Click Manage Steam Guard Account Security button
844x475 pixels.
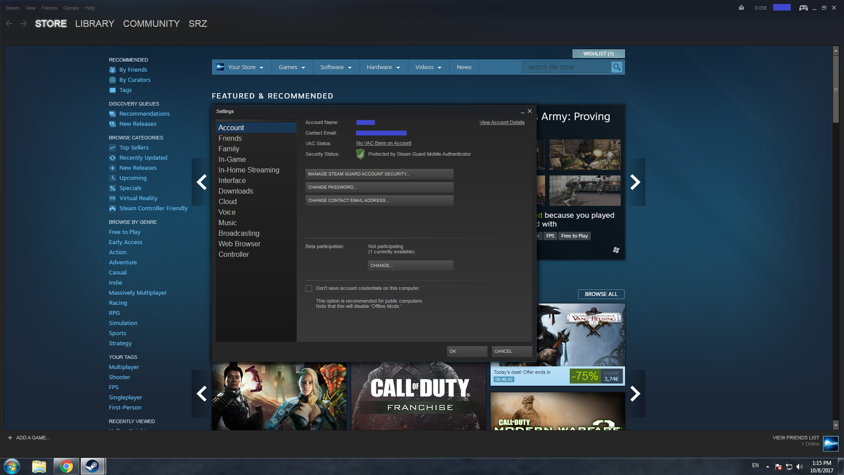click(379, 174)
